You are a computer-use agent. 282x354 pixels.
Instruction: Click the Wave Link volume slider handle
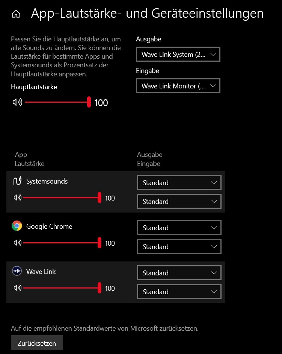pyautogui.click(x=100, y=288)
